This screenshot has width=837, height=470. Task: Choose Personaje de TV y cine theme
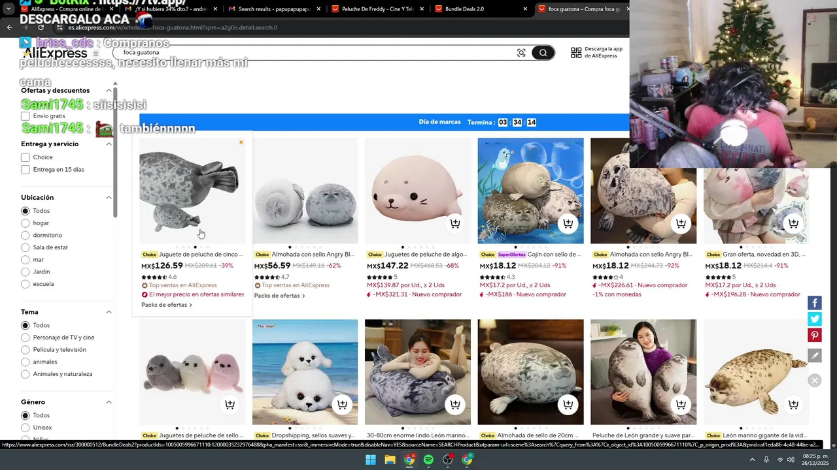point(25,337)
